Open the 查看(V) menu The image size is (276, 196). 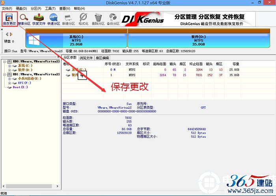click(65, 9)
